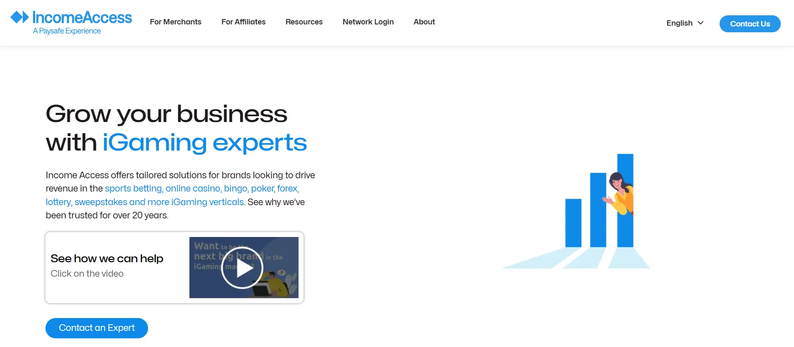Click the bar chart illustration with woman
Image resolution: width=794 pixels, height=347 pixels.
click(576, 211)
